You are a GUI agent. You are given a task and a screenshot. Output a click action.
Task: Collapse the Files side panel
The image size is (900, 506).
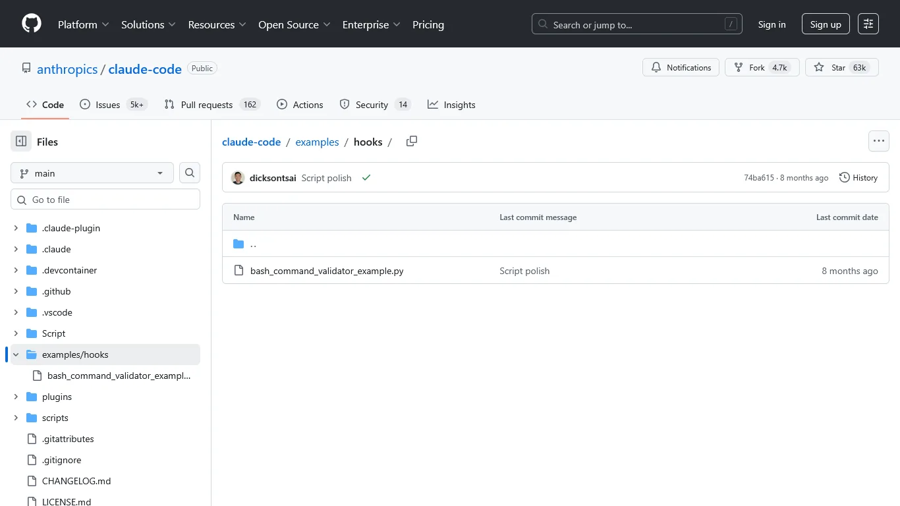coord(21,142)
